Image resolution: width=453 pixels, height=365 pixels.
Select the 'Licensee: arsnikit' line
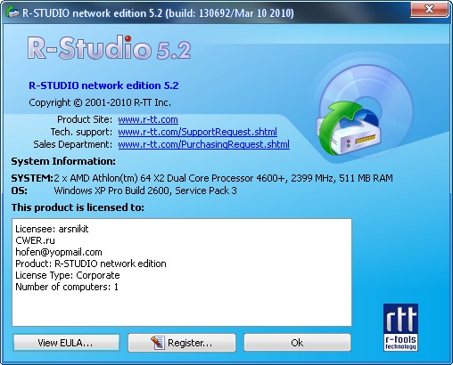click(x=52, y=229)
